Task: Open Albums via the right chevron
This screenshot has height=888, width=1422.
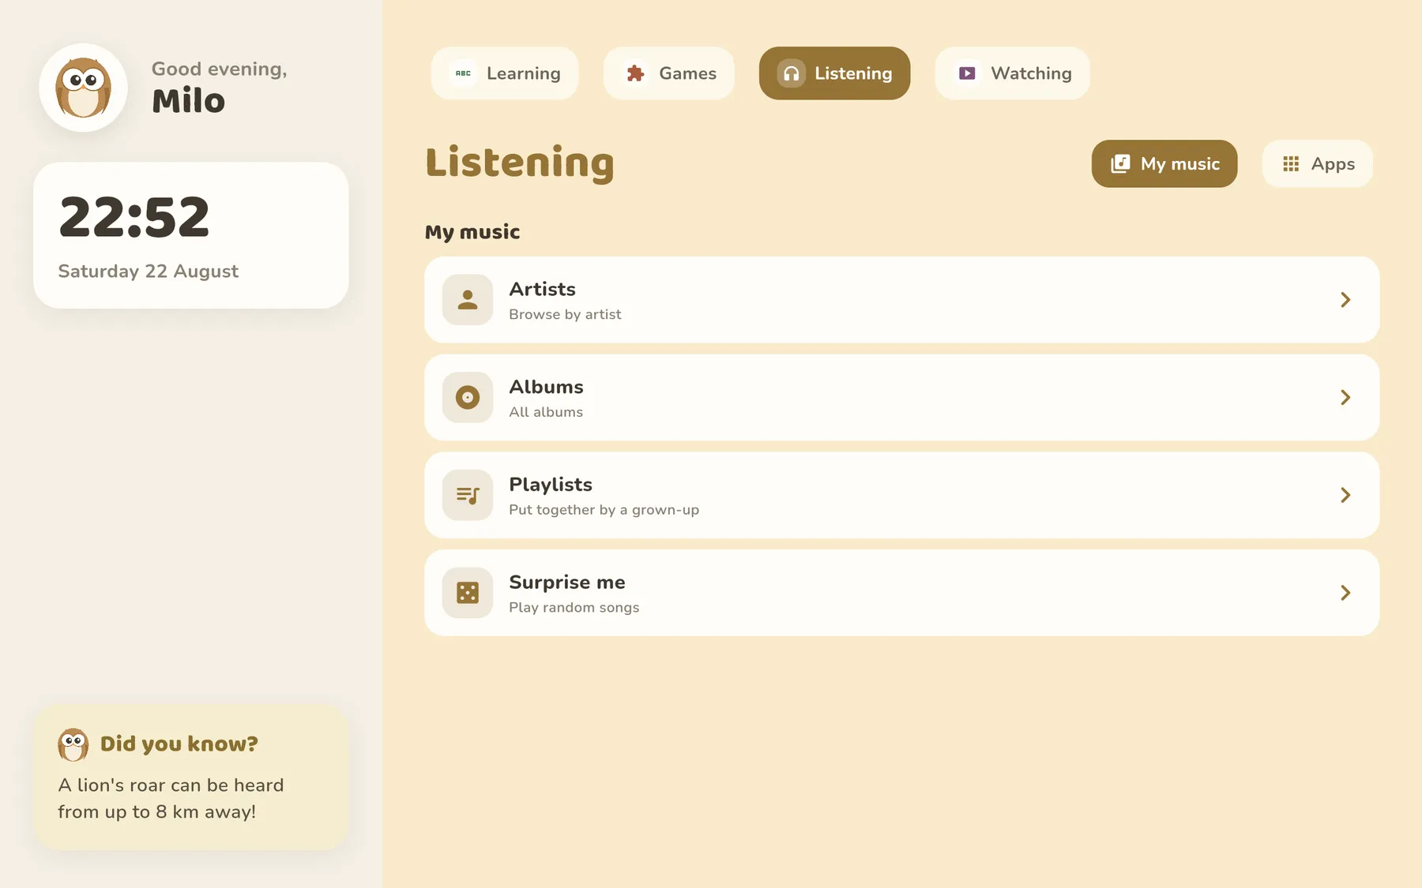Action: pos(1345,397)
